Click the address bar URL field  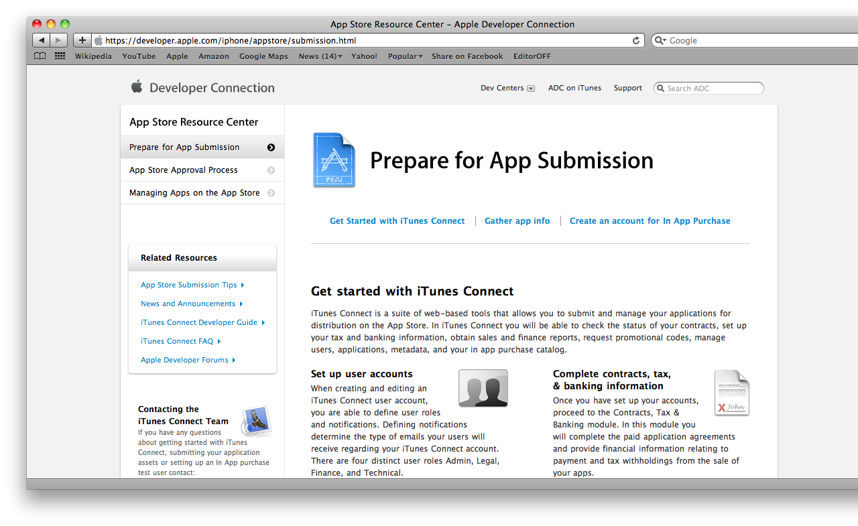click(367, 40)
